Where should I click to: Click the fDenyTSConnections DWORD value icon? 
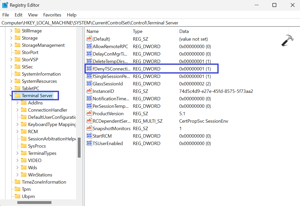pos(89,69)
